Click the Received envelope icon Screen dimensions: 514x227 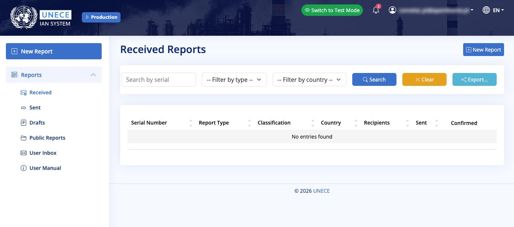click(x=24, y=92)
